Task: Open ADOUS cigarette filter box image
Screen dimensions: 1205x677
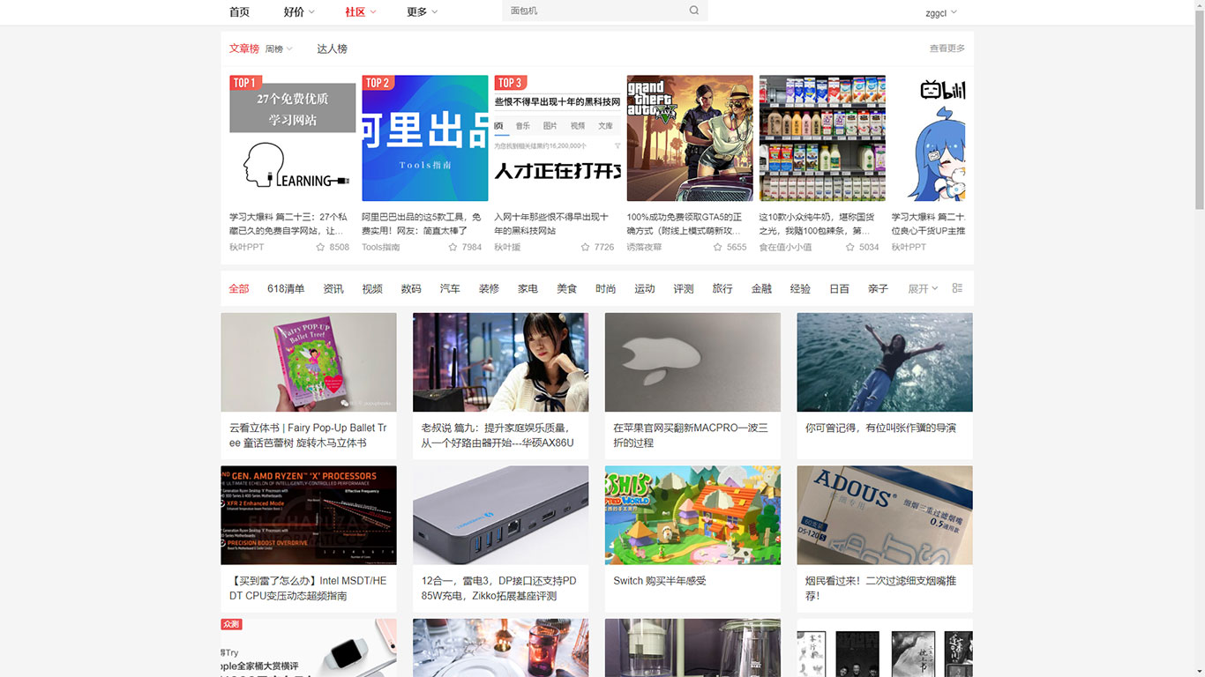Action: click(x=885, y=516)
